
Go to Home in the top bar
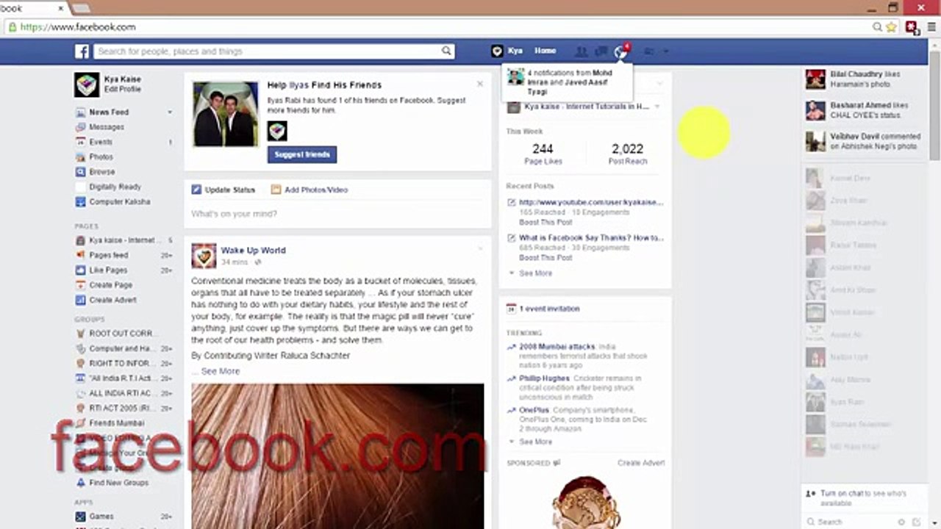[545, 51]
